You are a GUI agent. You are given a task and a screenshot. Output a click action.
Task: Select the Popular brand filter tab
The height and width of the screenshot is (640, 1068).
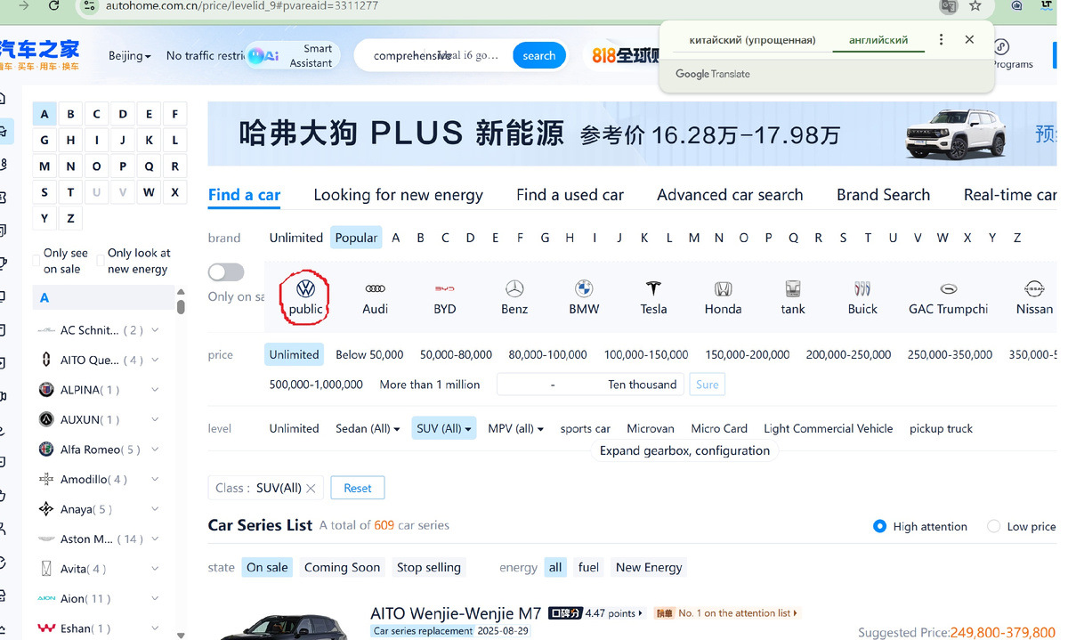pyautogui.click(x=356, y=238)
